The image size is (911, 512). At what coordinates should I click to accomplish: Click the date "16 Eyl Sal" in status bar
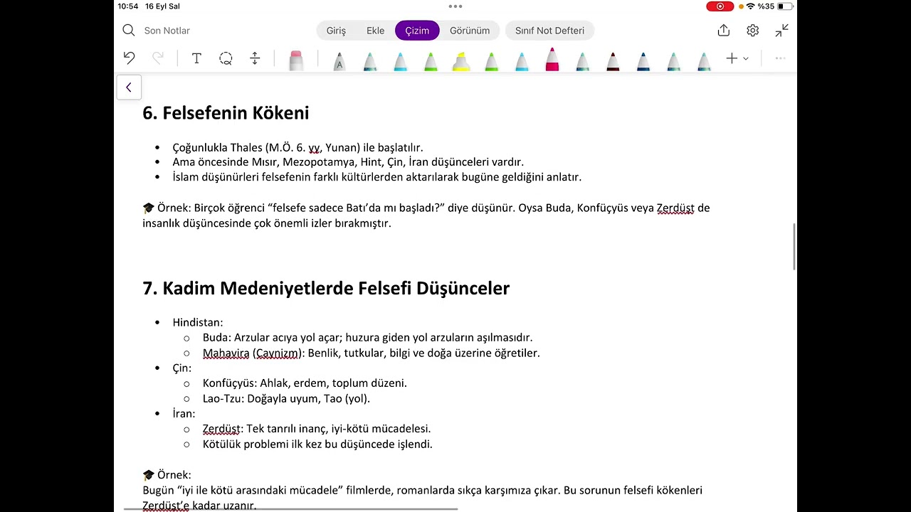(162, 6)
